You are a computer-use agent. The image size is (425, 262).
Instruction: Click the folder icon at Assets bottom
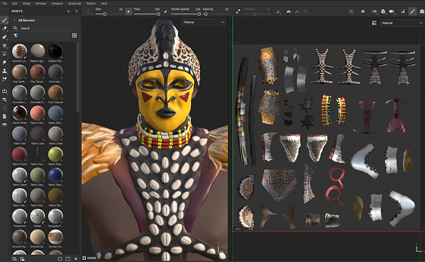(68, 258)
